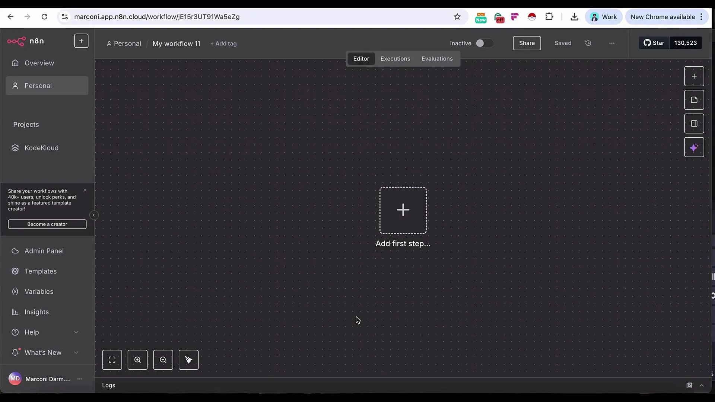Click the GitHub Star button
Viewport: 715px width, 402px height.
click(x=654, y=43)
